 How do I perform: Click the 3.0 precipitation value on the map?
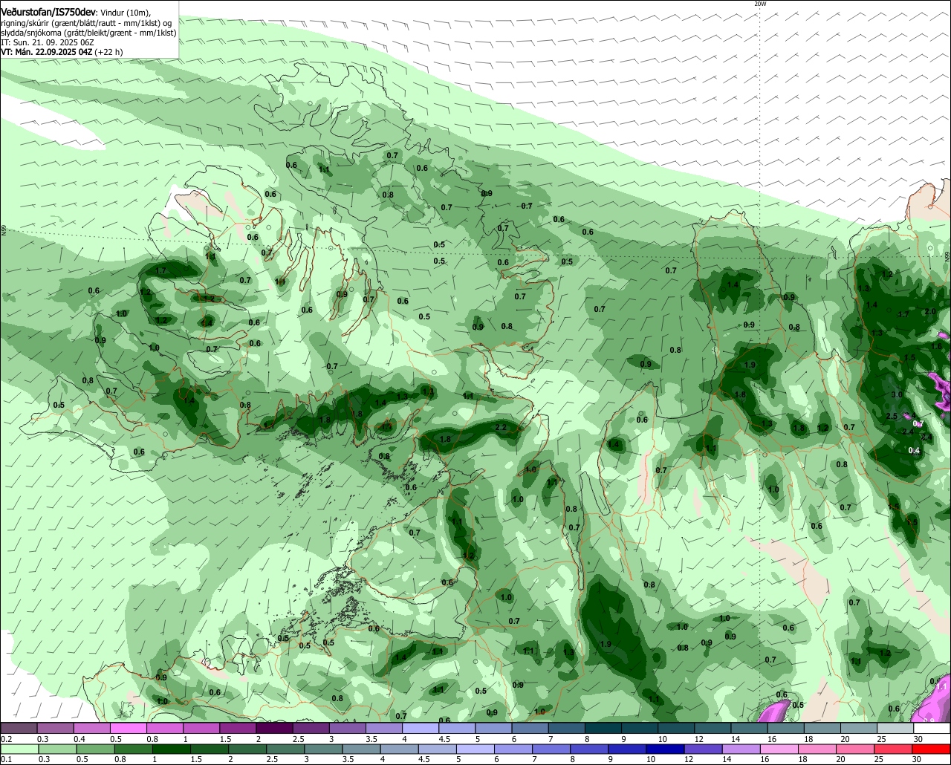pos(898,395)
